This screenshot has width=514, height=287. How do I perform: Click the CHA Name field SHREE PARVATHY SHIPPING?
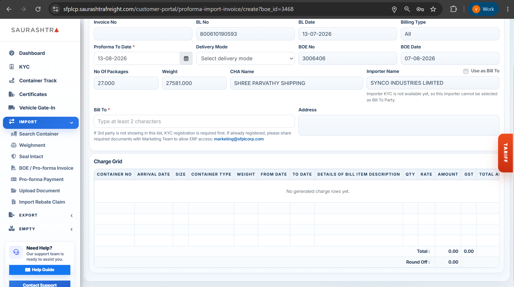[x=296, y=83]
